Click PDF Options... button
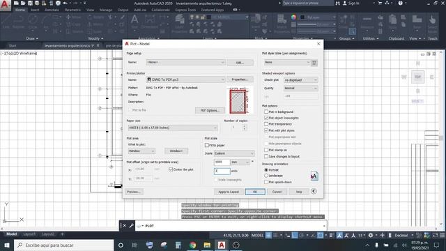The width and height of the screenshot is (446, 251). [210, 110]
